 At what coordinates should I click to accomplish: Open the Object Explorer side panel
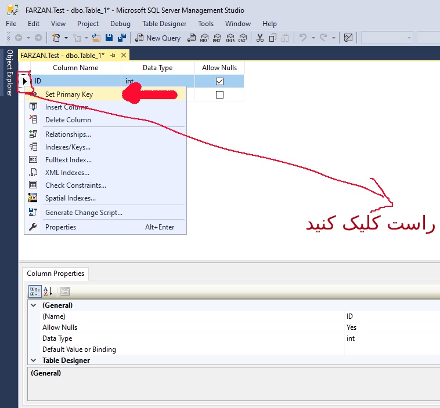click(9, 72)
